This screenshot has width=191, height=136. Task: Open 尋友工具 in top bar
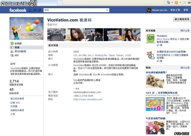coord(175,10)
